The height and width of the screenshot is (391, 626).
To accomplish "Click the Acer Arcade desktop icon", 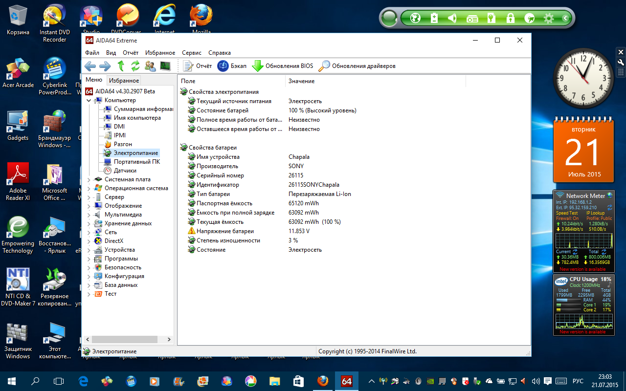I will click(x=18, y=73).
